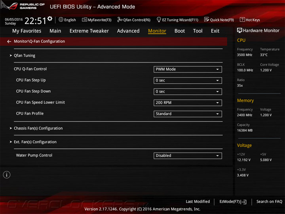Switch to EzMode(F7)
The image size is (285, 214).
[233, 202]
